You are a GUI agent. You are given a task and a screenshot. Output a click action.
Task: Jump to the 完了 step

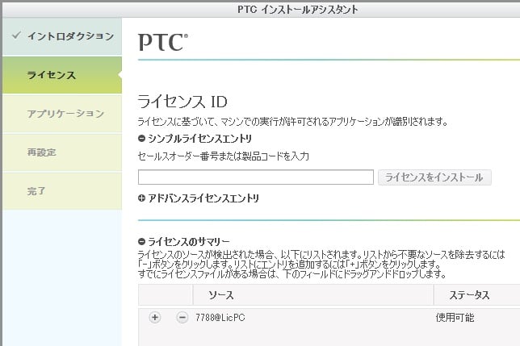point(36,191)
